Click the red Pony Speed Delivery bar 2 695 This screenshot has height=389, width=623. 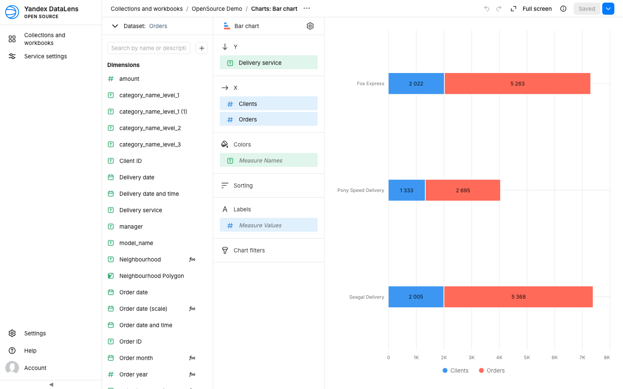[463, 190]
